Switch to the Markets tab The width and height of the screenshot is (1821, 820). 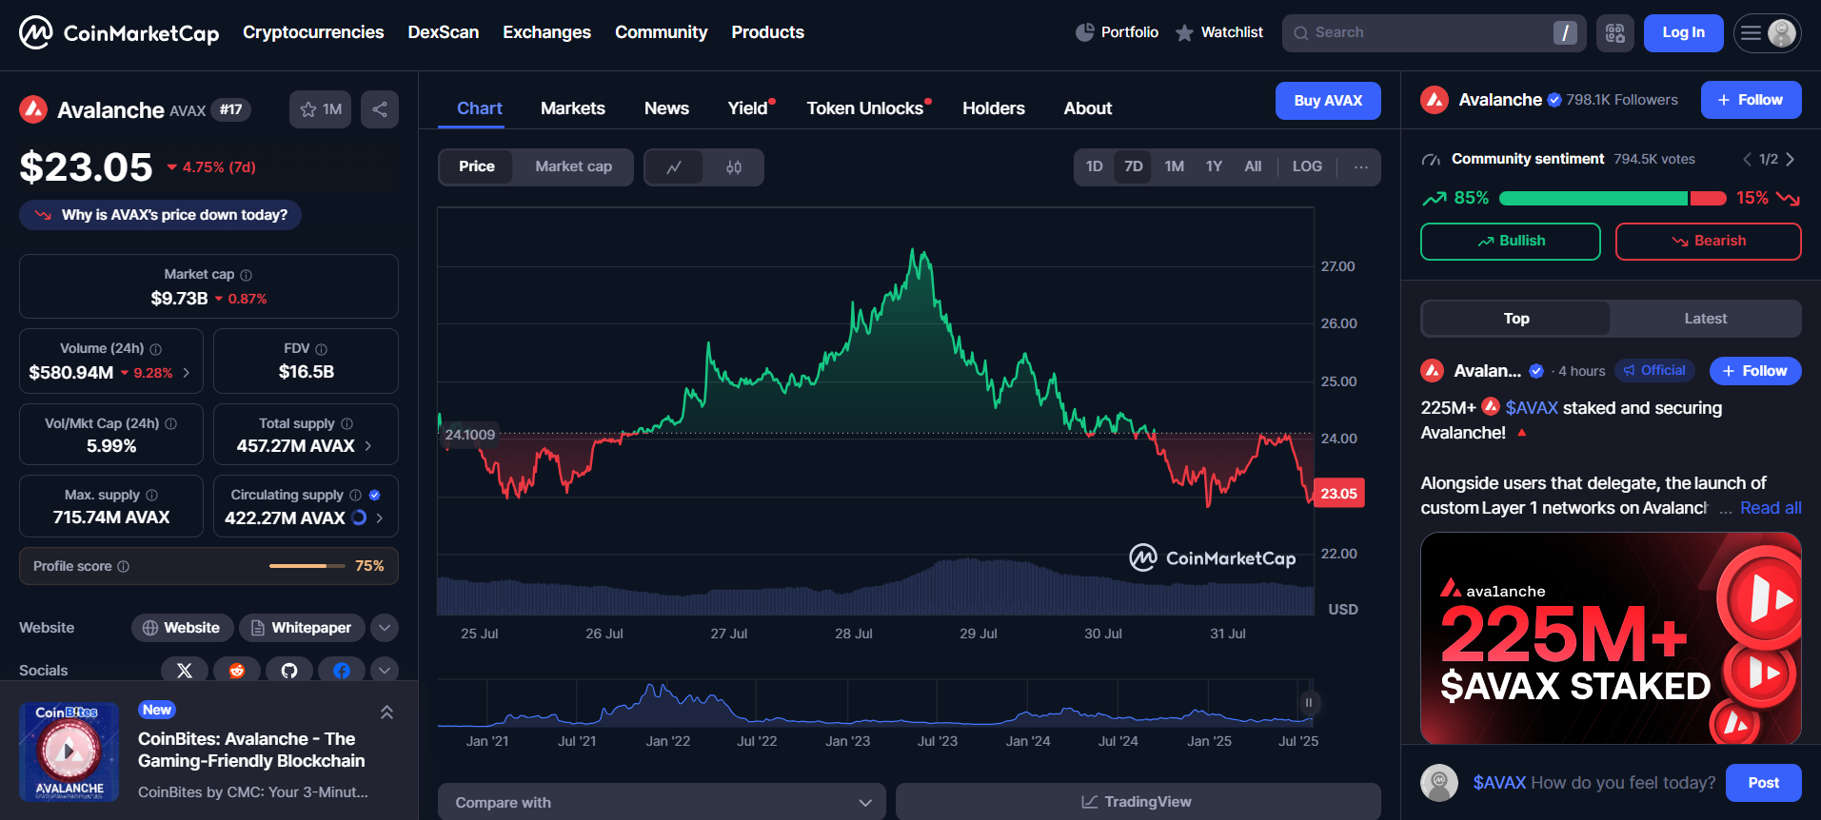pyautogui.click(x=573, y=108)
